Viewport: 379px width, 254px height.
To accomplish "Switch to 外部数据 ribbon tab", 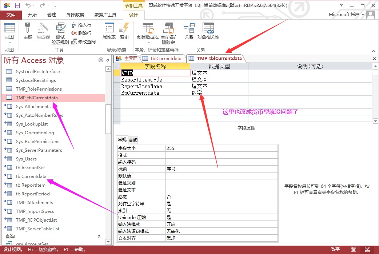I will 75,15.
